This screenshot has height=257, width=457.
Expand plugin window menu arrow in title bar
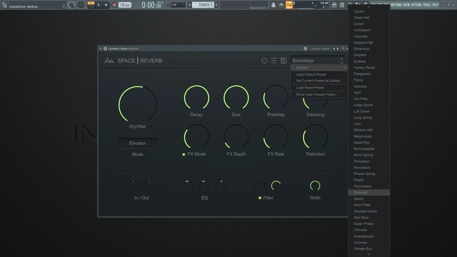101,48
